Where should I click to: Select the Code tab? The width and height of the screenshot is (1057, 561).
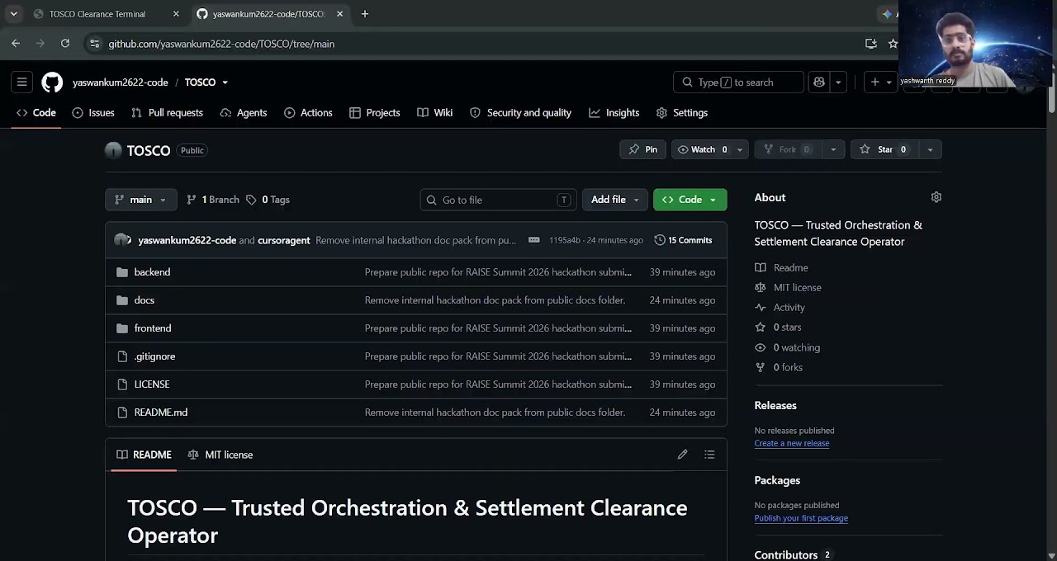(36, 112)
